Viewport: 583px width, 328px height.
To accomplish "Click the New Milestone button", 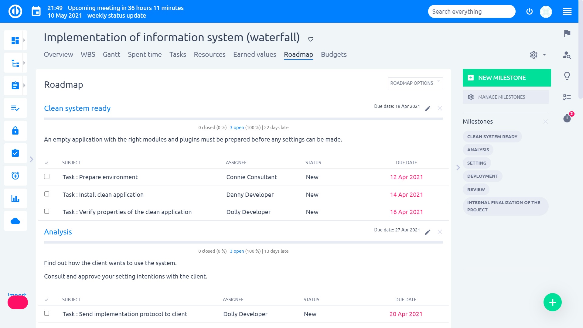I will [x=506, y=77].
